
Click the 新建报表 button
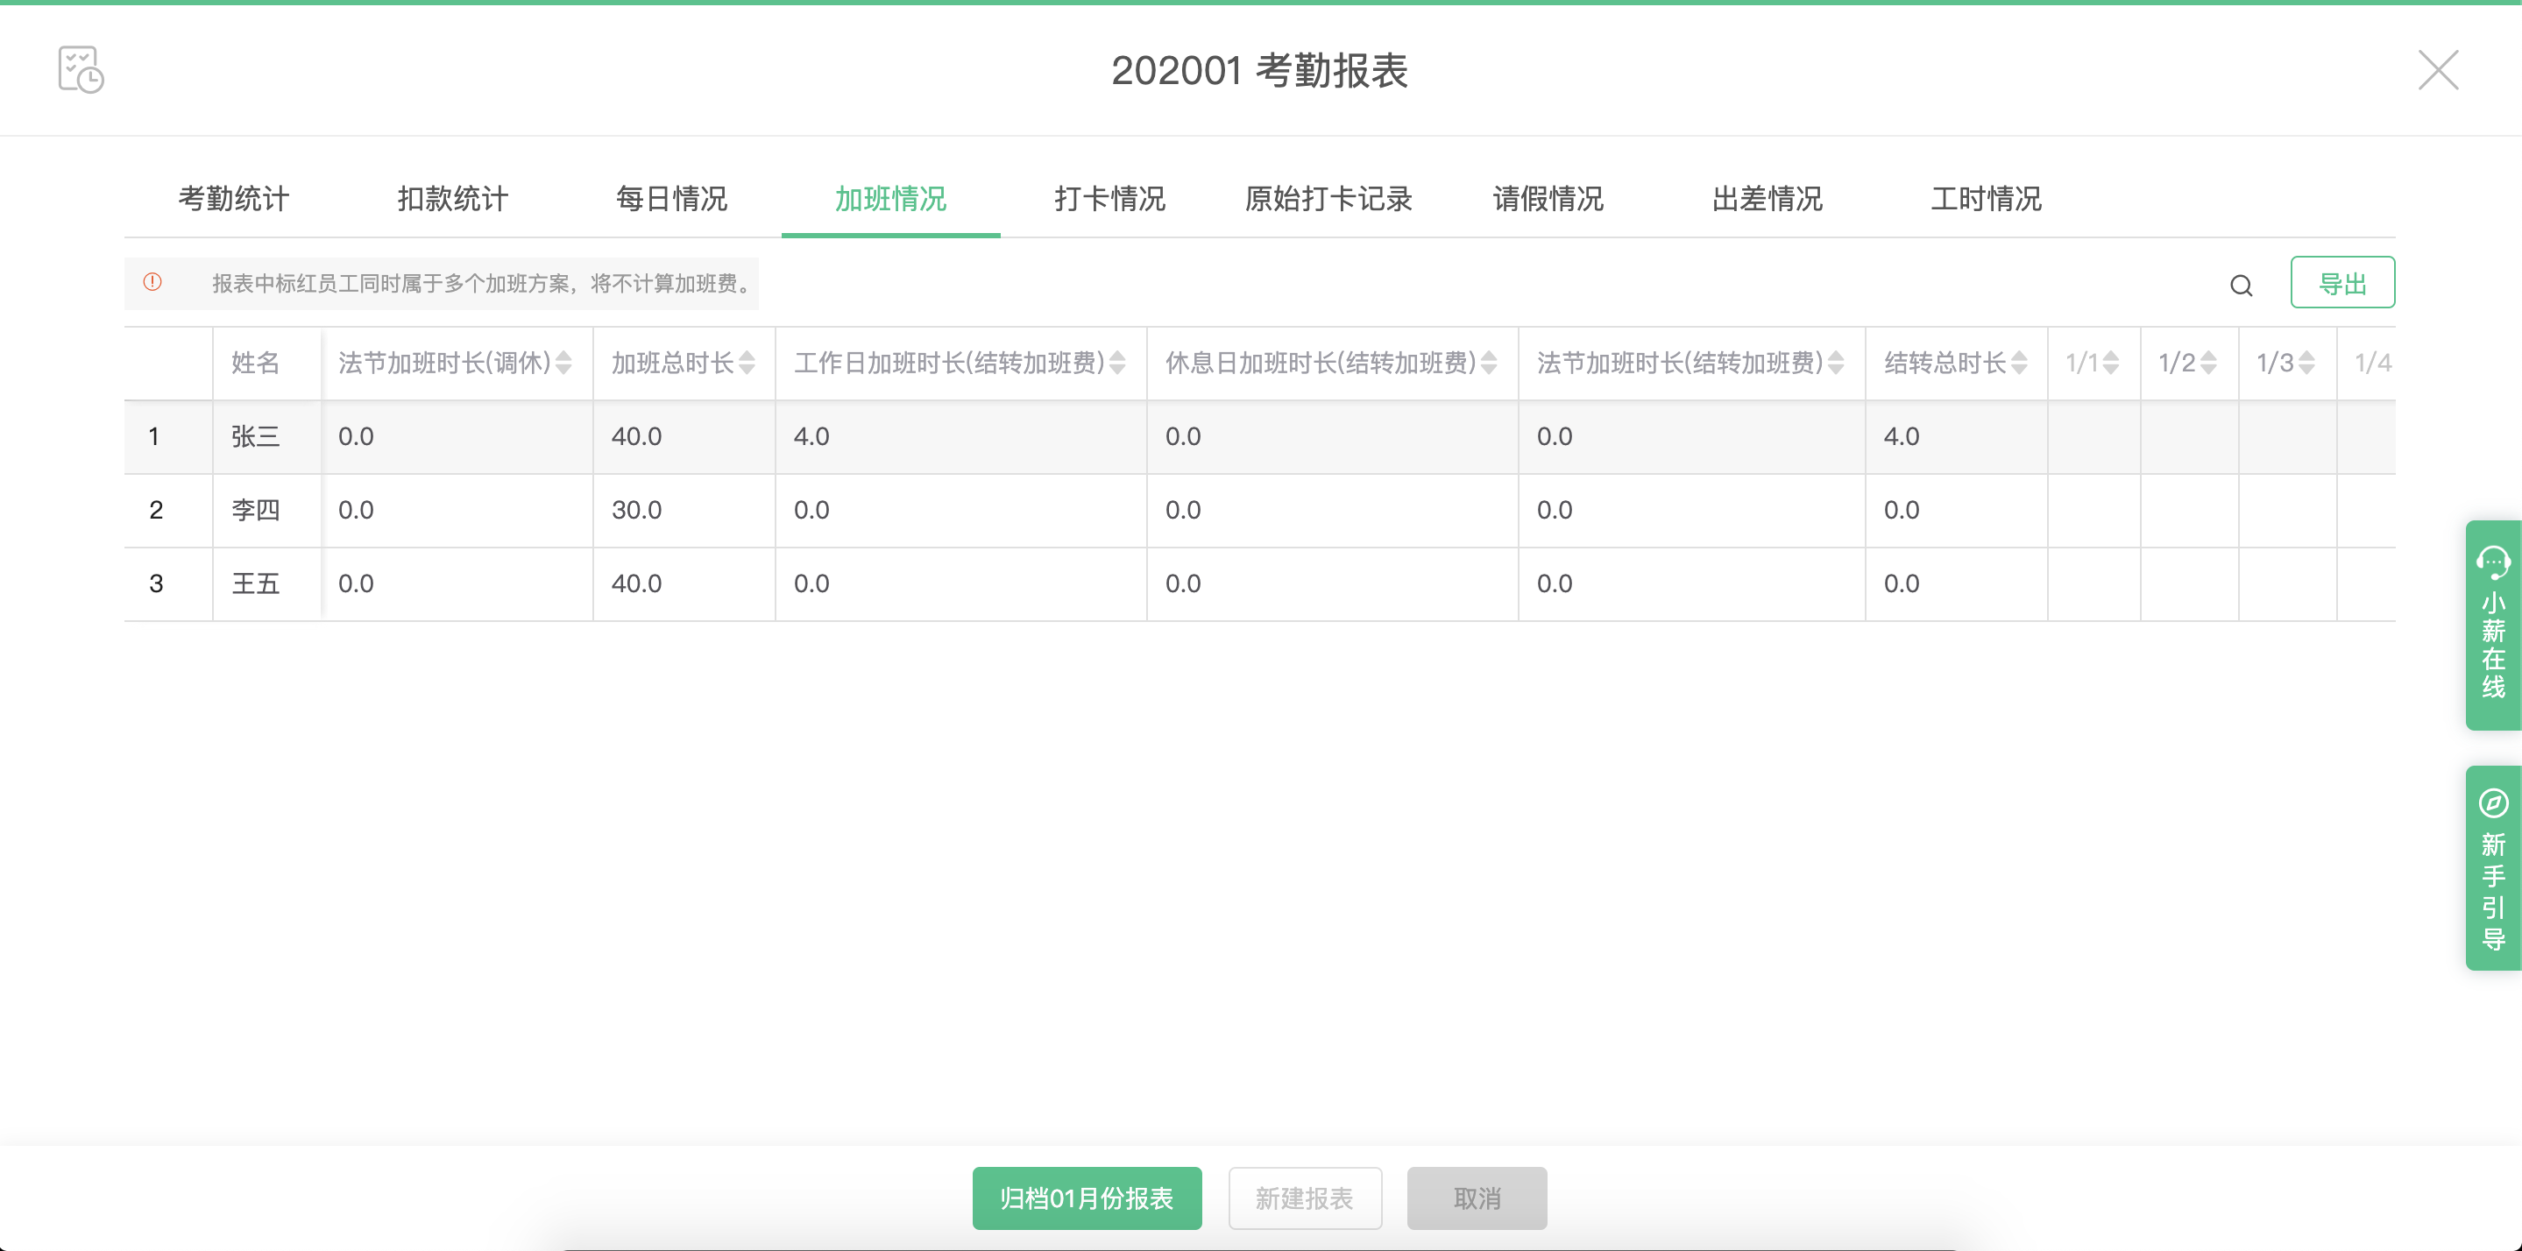1305,1198
